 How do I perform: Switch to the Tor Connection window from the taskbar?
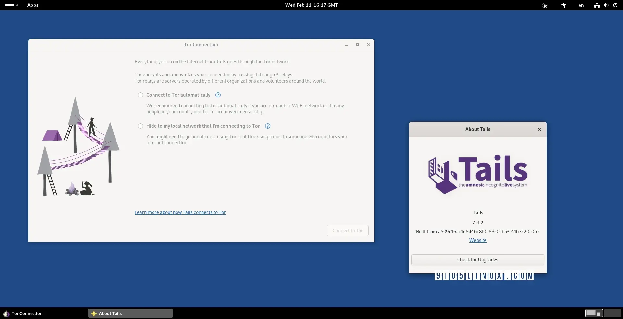click(27, 313)
